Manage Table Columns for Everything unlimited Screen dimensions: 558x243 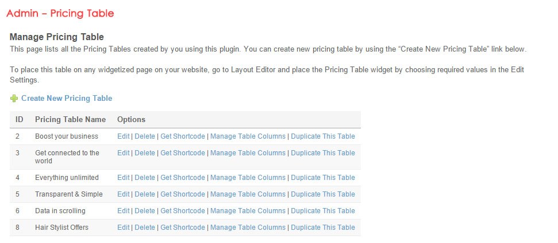tap(248, 178)
